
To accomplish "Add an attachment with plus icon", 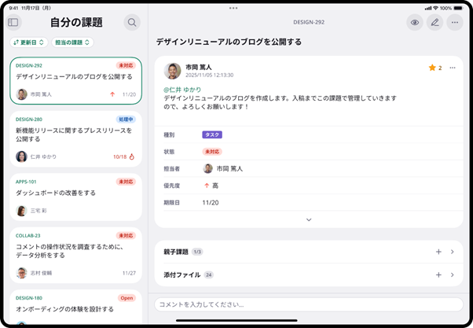I will pyautogui.click(x=438, y=275).
